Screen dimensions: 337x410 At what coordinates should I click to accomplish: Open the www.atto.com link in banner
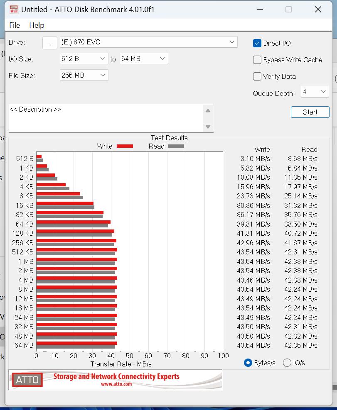(116, 384)
